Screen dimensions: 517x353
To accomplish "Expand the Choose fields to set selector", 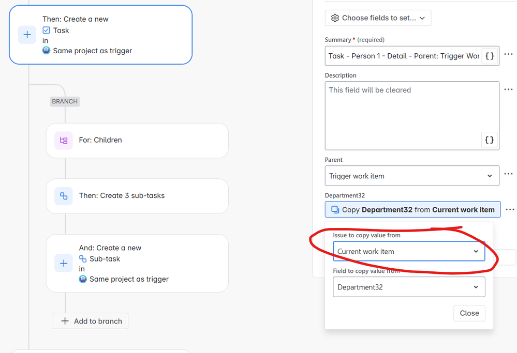I will 378,18.
